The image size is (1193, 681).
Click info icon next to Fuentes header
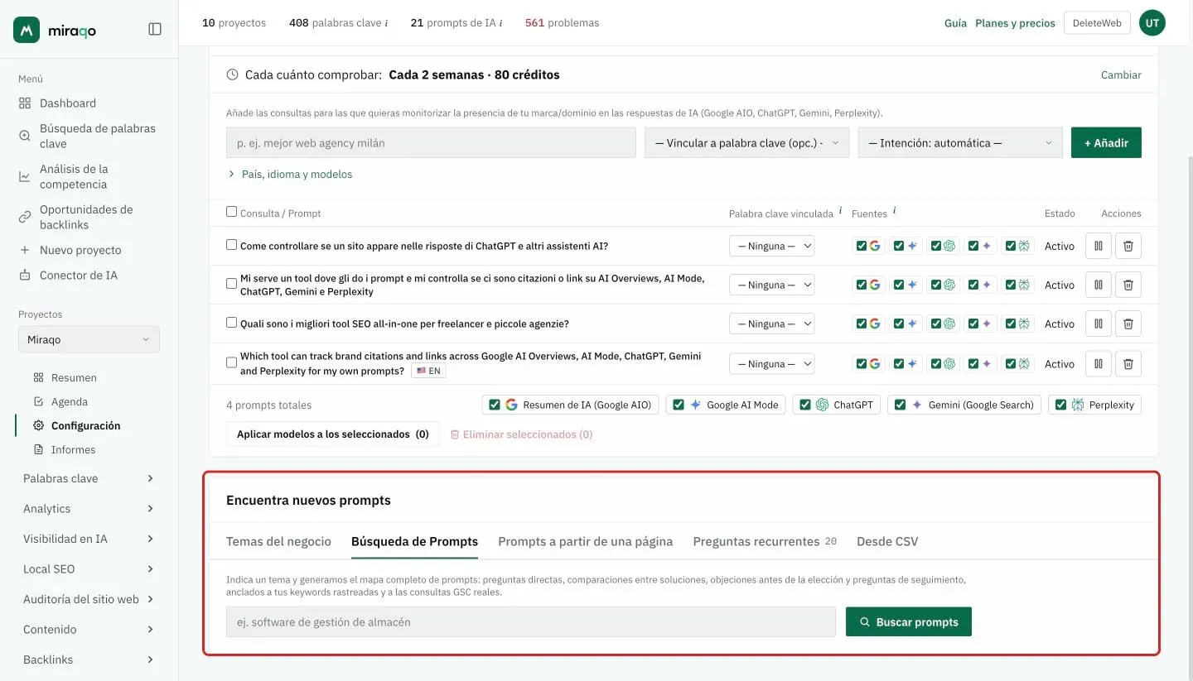[895, 211]
